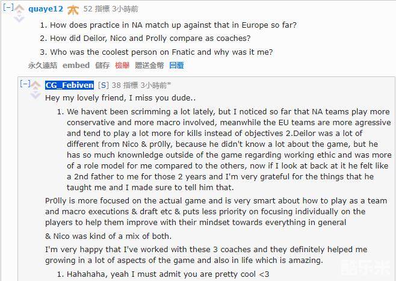396x281 pixels.
Task: Click the edited 3小時前* timestamp on CG_Febiven's reply
Action: [x=156, y=85]
